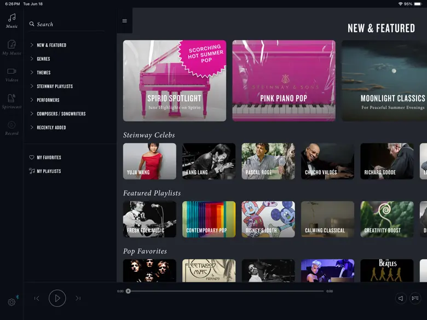Click the Search input field
The image size is (427, 320).
click(67, 24)
